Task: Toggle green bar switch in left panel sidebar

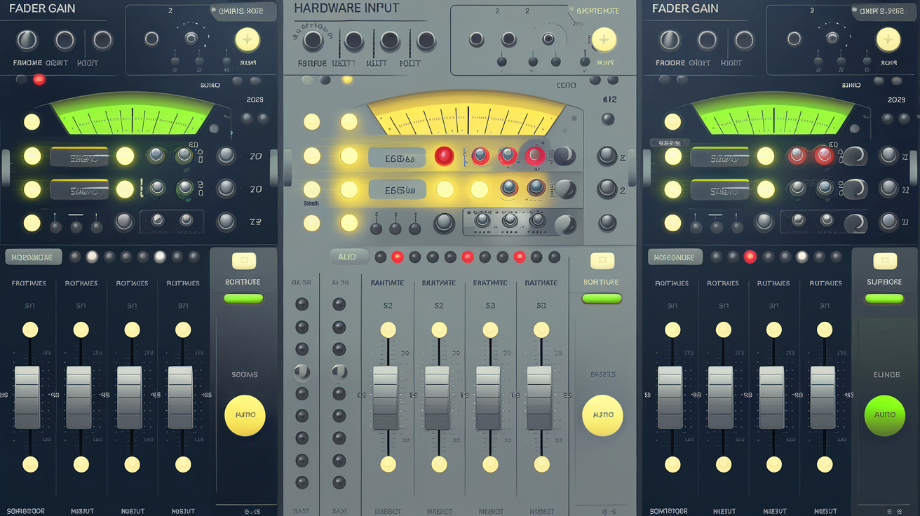Action: tap(243, 299)
